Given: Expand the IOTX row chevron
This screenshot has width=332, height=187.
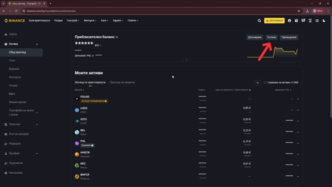Looking at the screenshot, I should coord(298,121).
